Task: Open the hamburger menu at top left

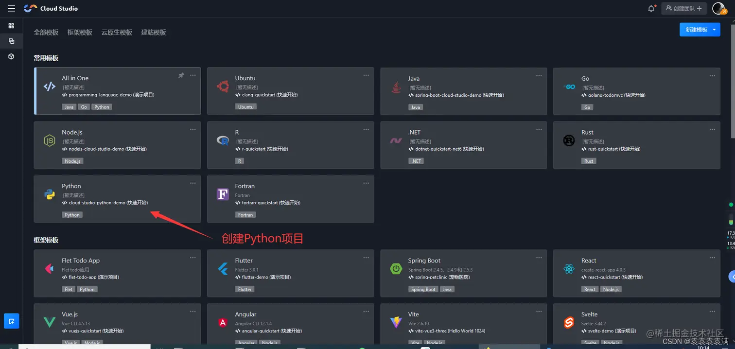Action: click(11, 8)
